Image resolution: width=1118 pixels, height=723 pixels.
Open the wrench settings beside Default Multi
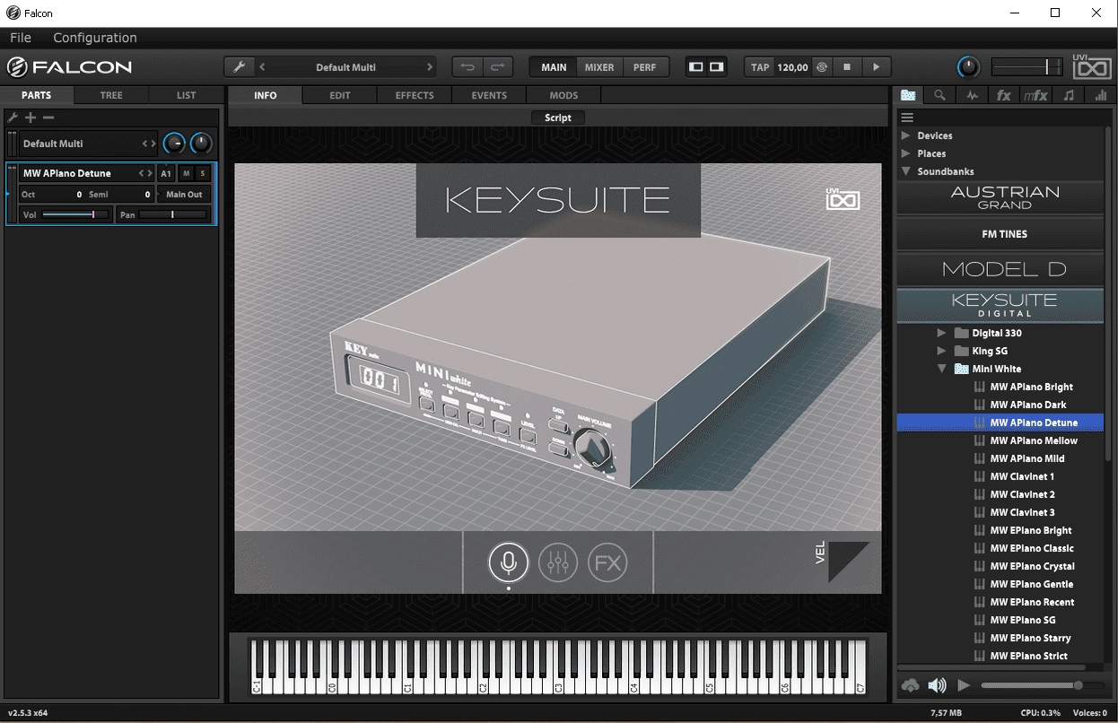239,67
